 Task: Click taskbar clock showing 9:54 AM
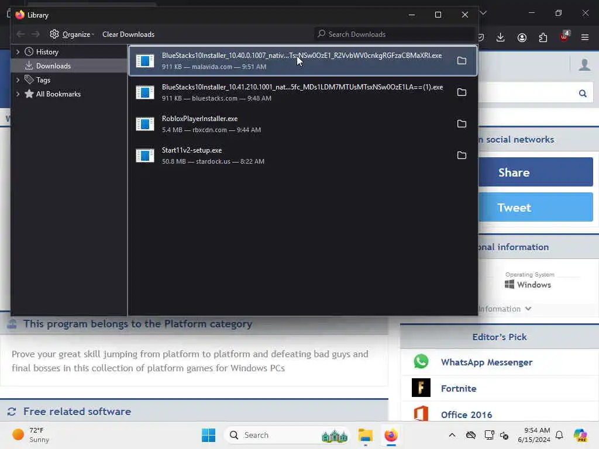pyautogui.click(x=533, y=435)
